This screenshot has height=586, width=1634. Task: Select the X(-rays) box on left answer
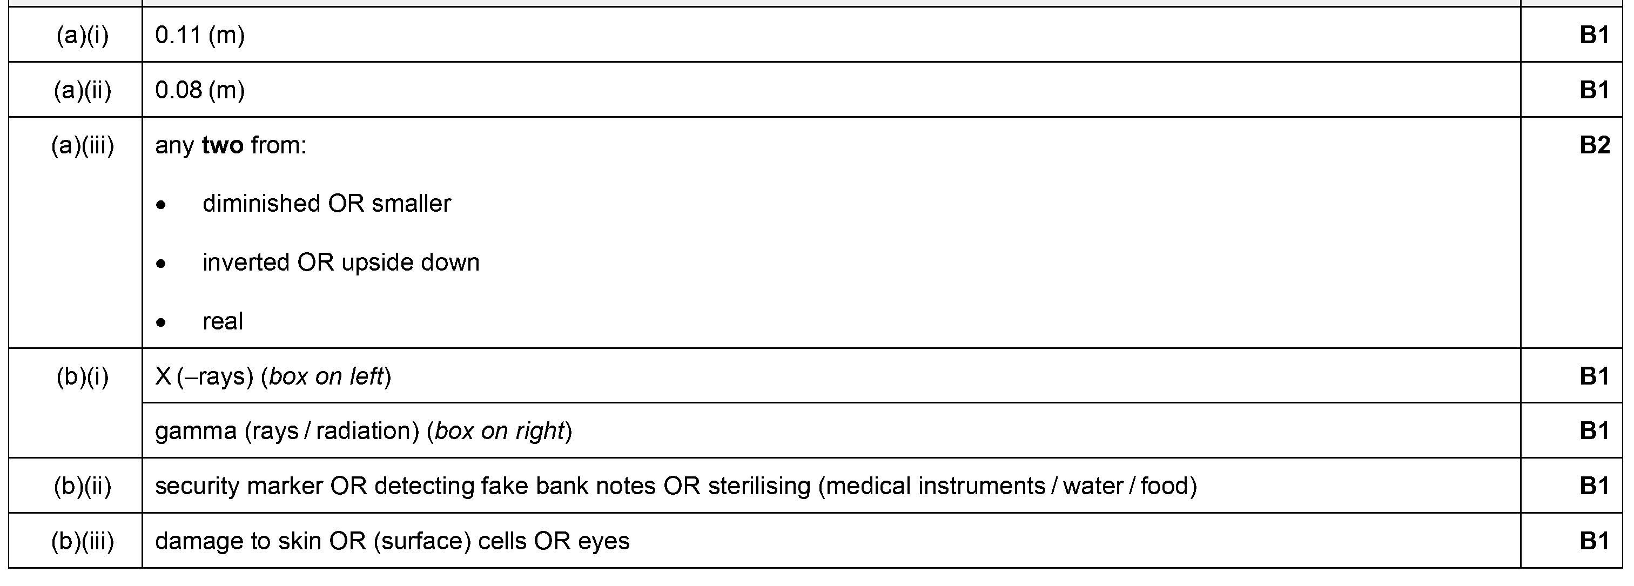[273, 378]
